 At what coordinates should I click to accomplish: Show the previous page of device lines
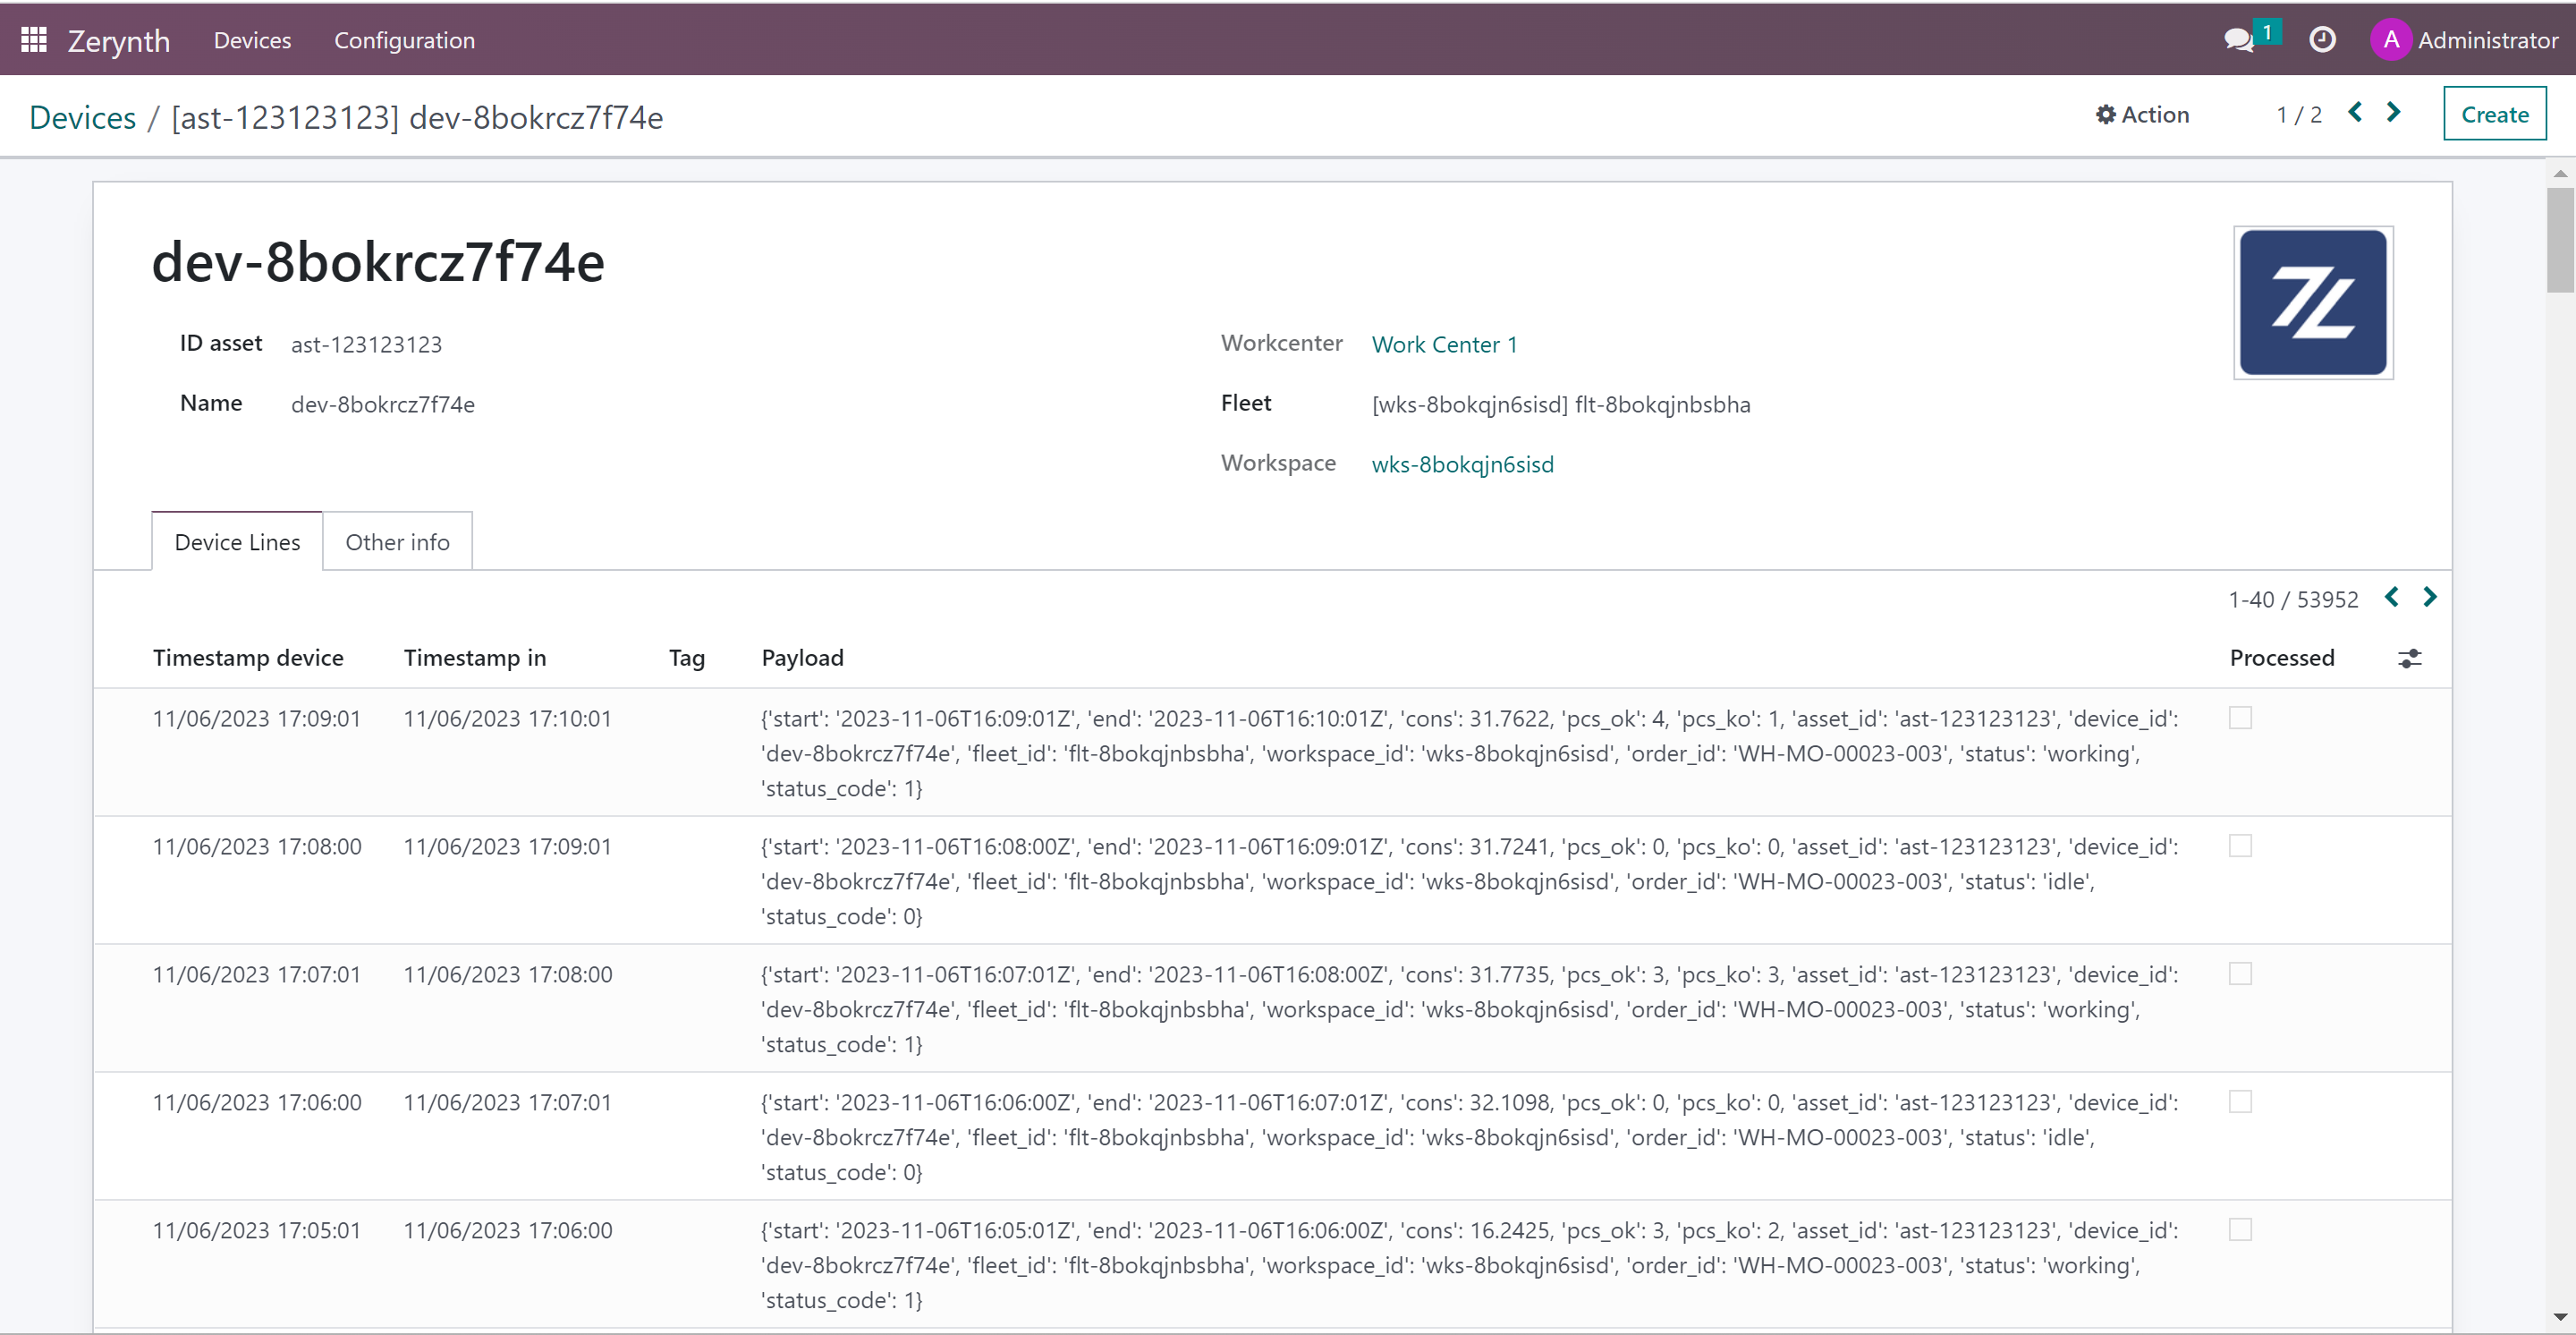(x=2391, y=597)
